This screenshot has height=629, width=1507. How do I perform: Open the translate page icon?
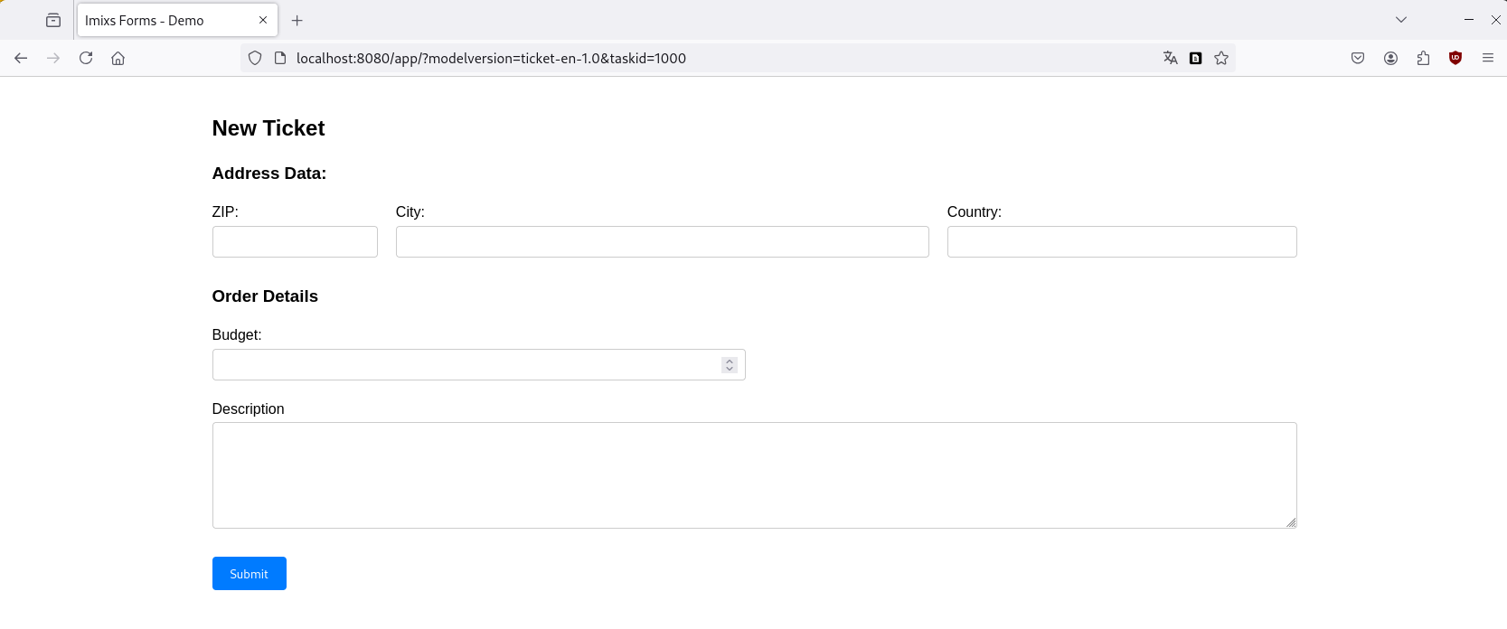pos(1170,58)
